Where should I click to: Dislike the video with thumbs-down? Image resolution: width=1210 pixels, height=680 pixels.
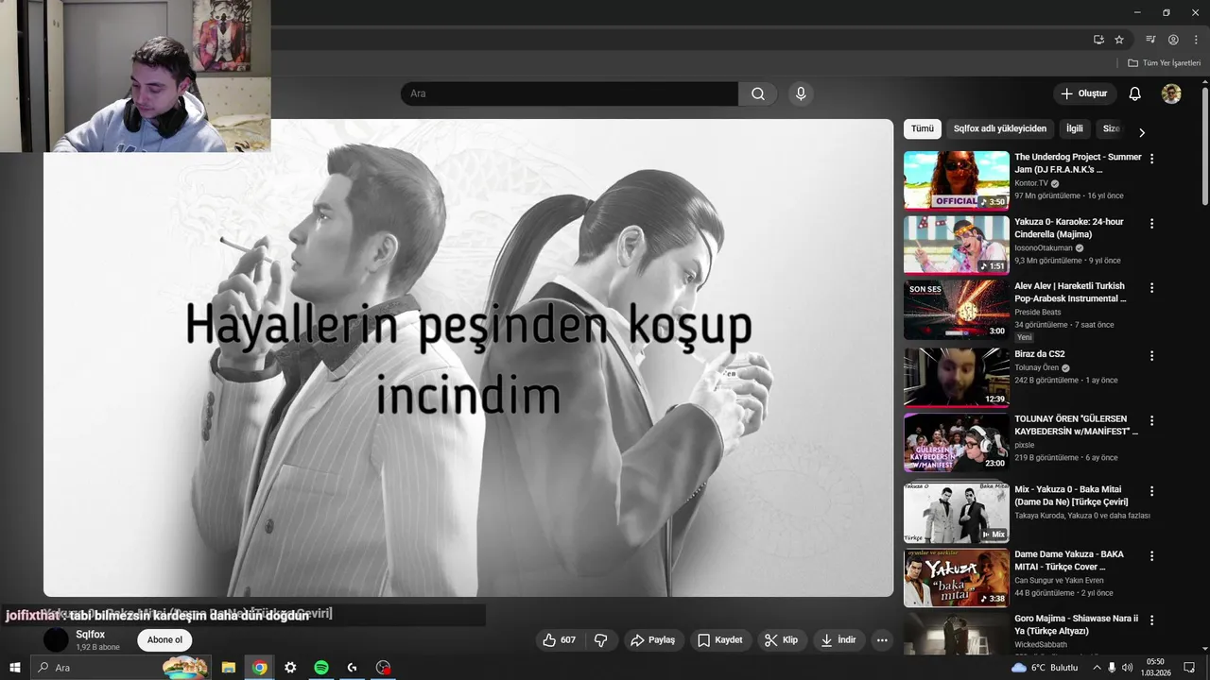(x=600, y=639)
